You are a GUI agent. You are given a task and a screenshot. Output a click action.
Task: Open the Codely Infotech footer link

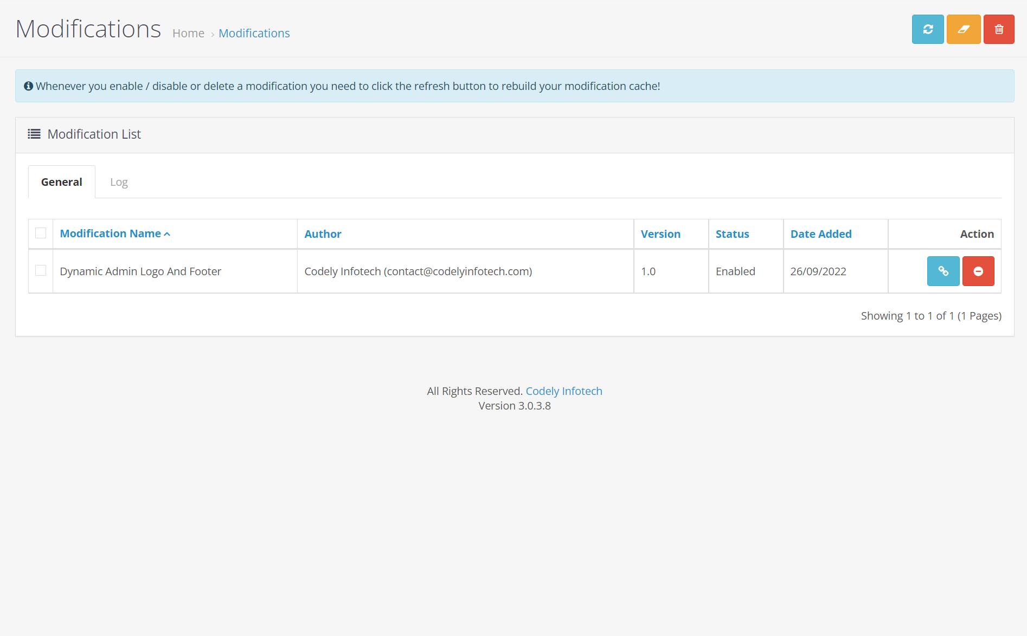click(563, 391)
